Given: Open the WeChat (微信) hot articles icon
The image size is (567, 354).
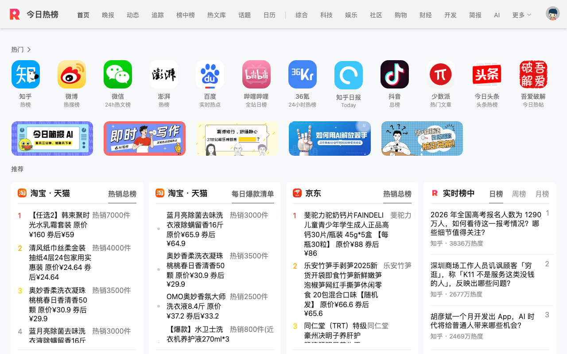Looking at the screenshot, I should pos(118,74).
